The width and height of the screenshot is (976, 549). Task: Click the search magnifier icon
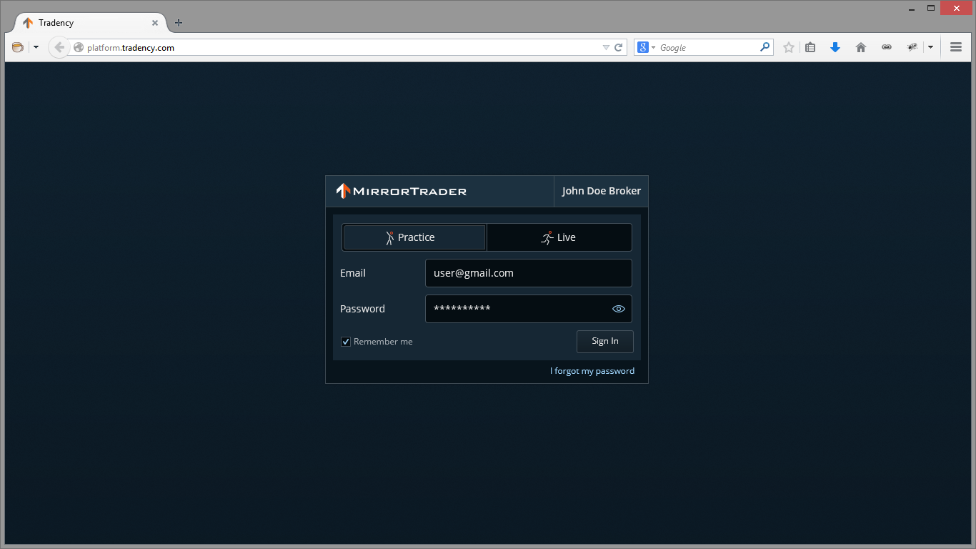coord(765,47)
